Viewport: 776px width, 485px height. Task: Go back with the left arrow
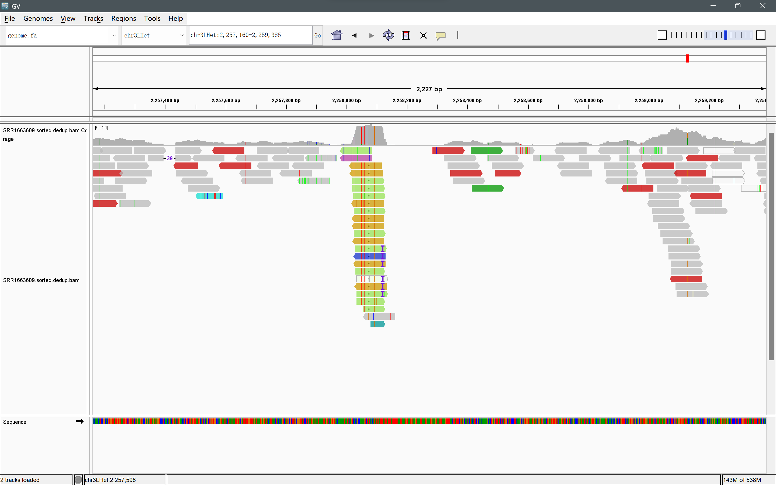coord(354,35)
